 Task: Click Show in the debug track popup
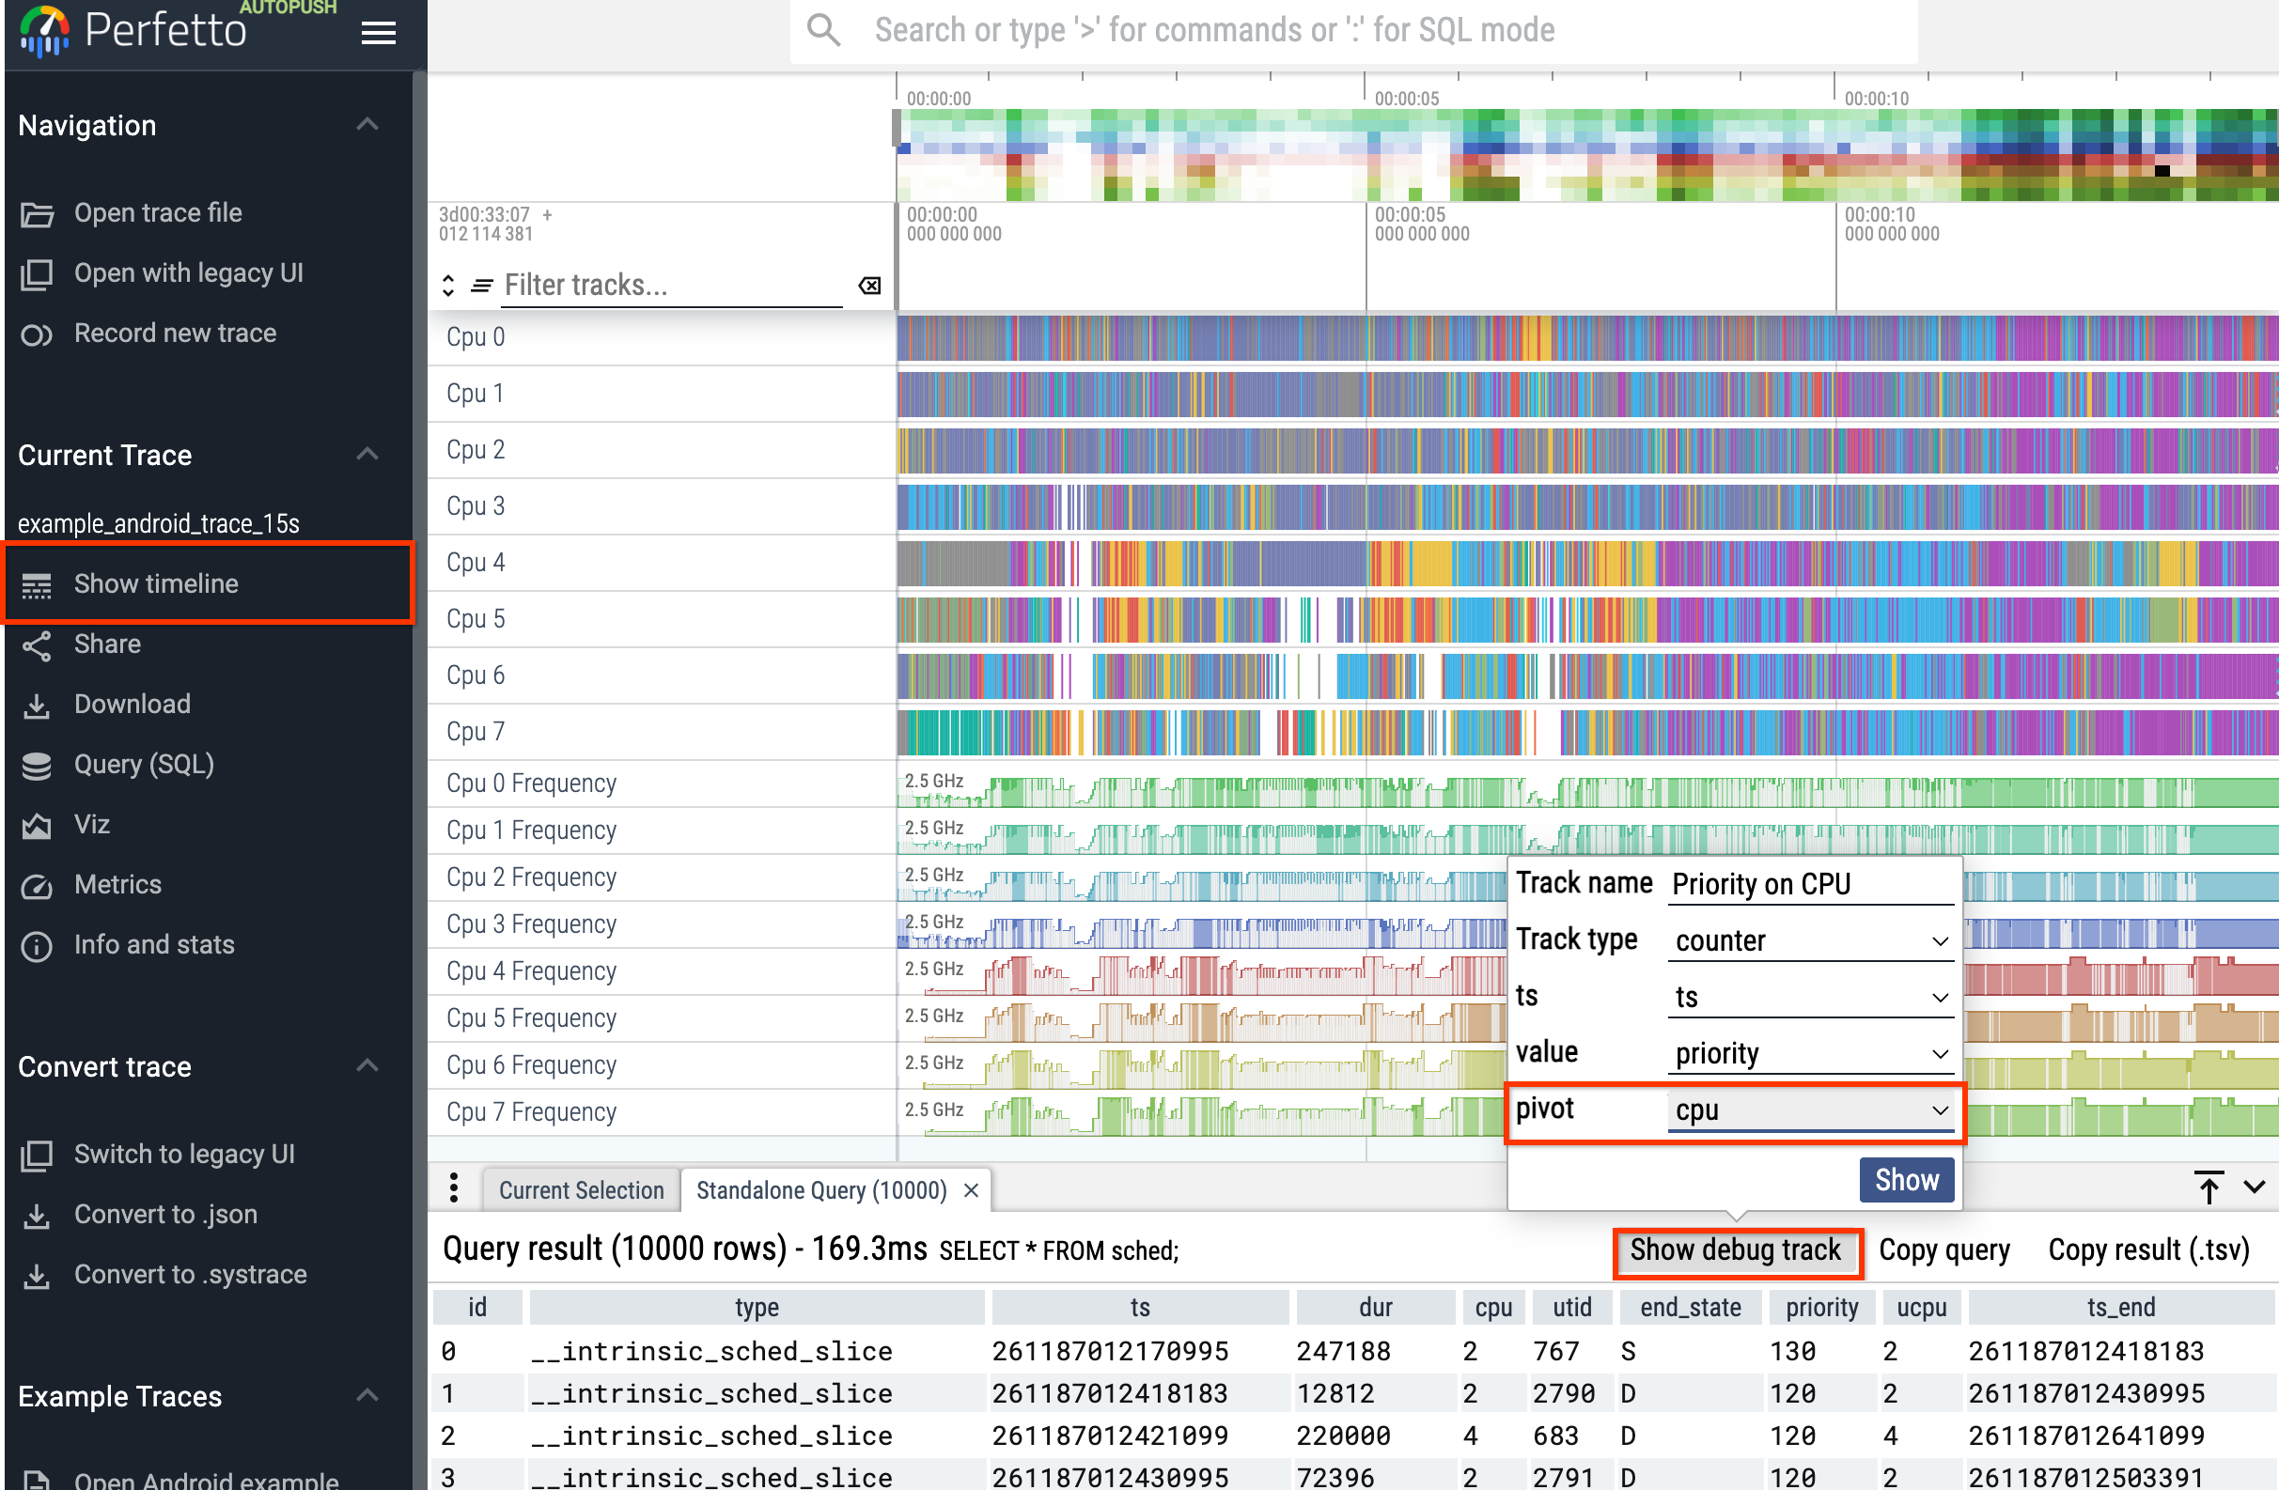coord(1906,1179)
